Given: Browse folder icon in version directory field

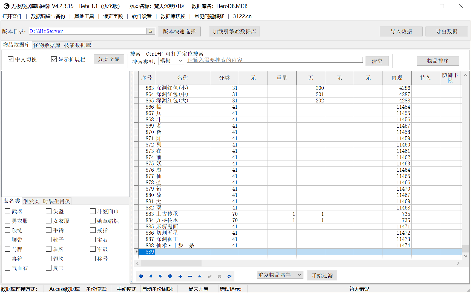Looking at the screenshot, I should [x=150, y=31].
